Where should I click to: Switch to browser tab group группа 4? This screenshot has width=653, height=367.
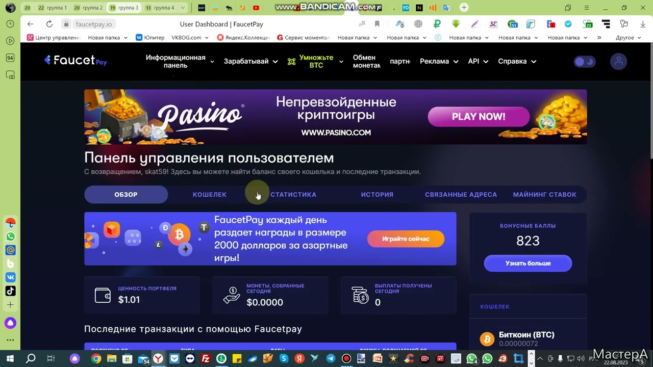[x=159, y=8]
